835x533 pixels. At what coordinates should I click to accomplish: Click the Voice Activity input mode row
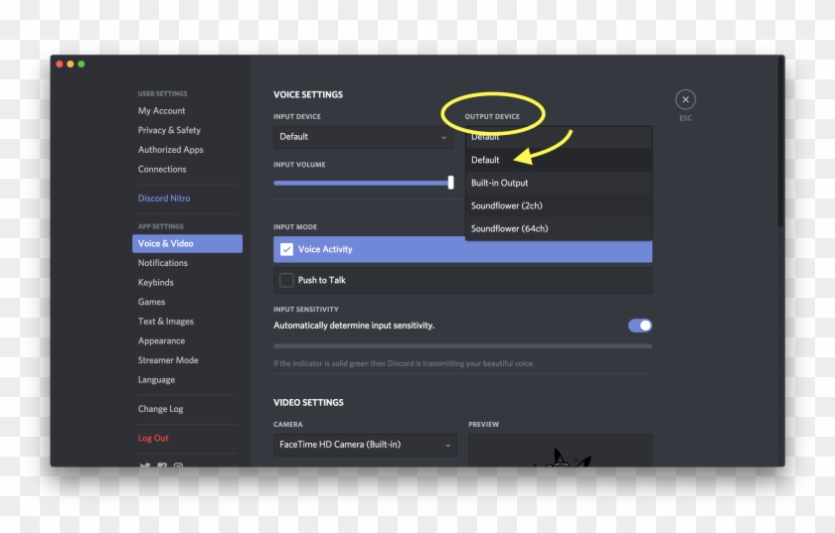(x=463, y=249)
